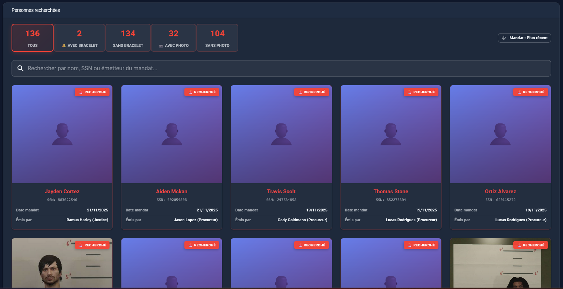The width and height of the screenshot is (563, 289).
Task: Click the Recherché badge on Jayden Cortez
Action: pos(92,92)
